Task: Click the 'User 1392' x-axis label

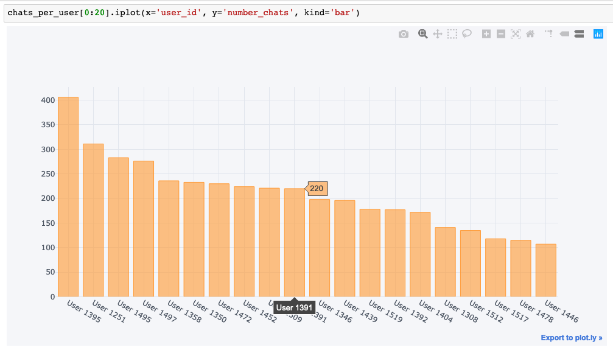Action: click(x=411, y=311)
